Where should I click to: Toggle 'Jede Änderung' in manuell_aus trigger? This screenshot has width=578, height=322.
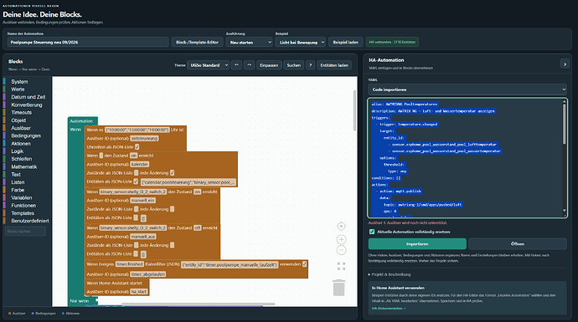coord(173,245)
